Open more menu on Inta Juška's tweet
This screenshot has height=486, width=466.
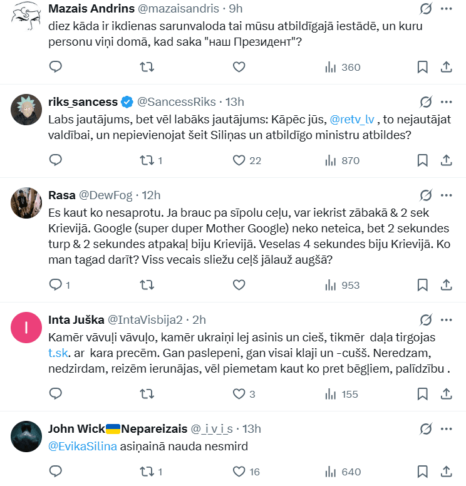(x=447, y=320)
